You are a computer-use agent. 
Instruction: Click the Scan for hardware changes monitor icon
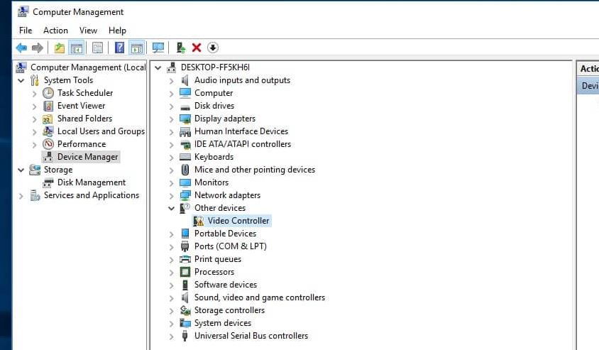click(158, 48)
